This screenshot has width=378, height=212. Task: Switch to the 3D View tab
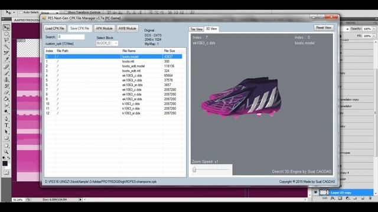211,29
